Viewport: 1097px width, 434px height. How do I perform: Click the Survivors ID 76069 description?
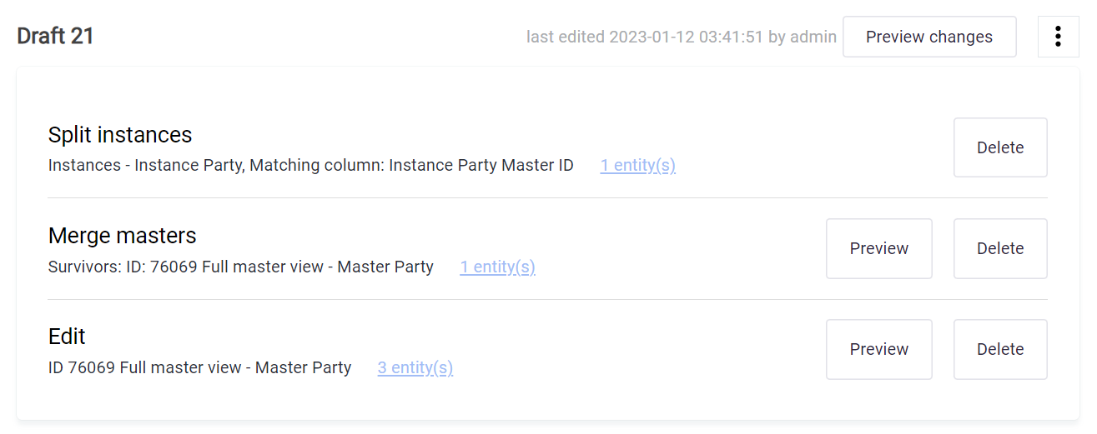240,267
